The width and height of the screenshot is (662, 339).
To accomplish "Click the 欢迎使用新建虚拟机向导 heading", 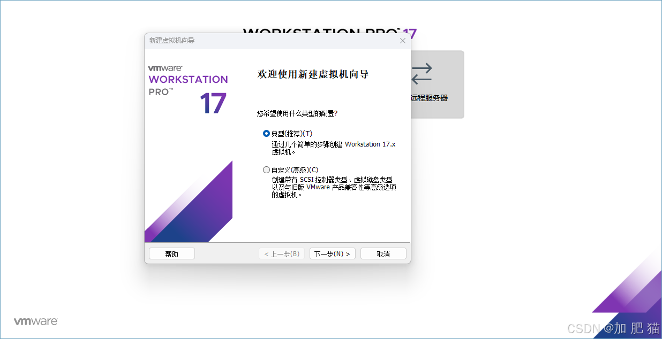I will tap(313, 74).
